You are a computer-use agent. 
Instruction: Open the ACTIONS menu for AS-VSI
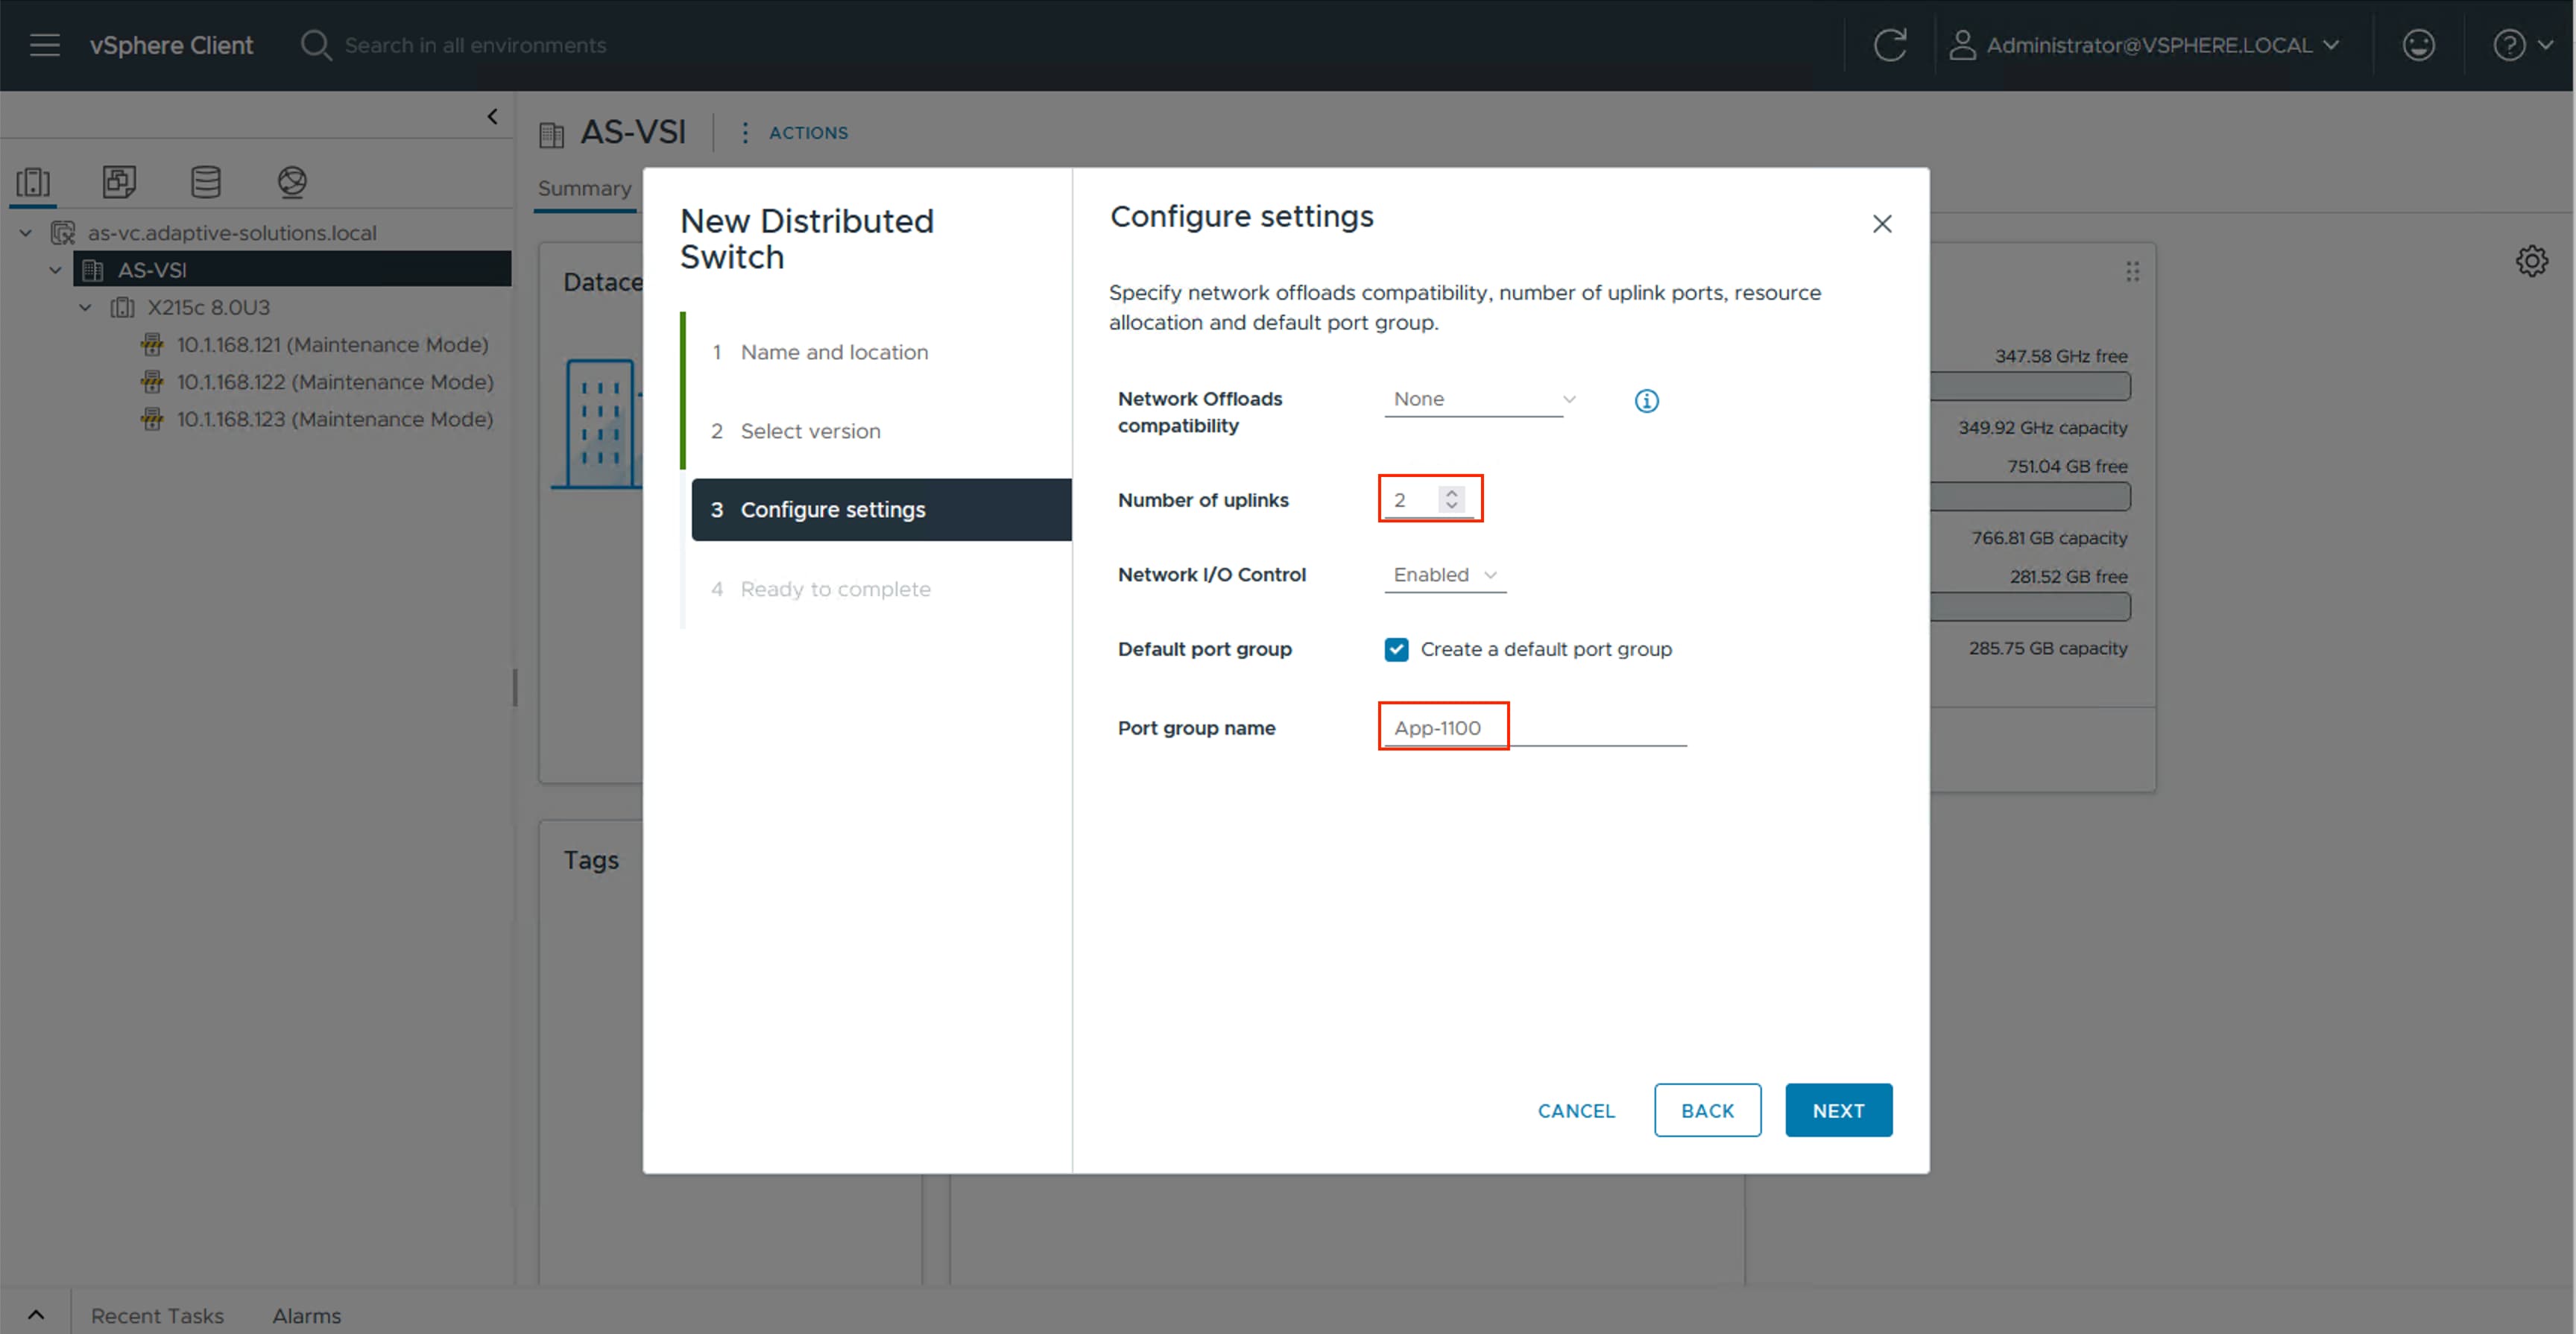tap(806, 132)
